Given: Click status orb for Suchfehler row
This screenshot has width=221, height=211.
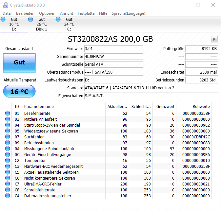Looking at the screenshot, I should click(8, 137).
